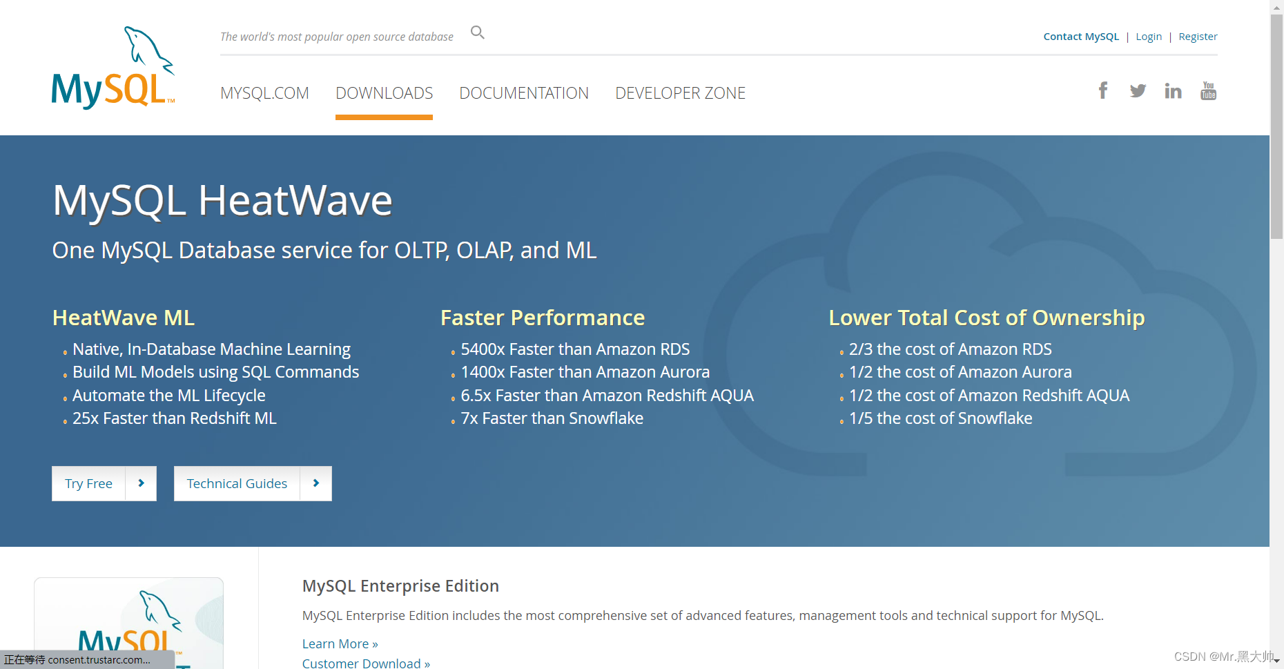Click 'Build ML Models using SQL Commands'

[x=215, y=372]
